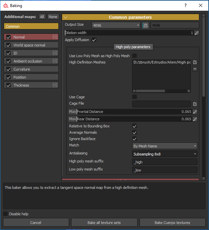
Task: Click the High poly mesh suffix field
Action: click(165, 162)
